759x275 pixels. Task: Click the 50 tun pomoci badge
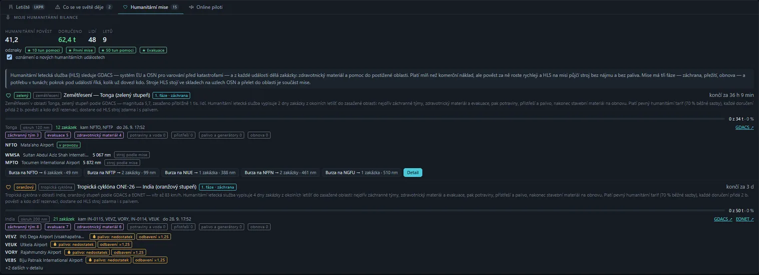pyautogui.click(x=117, y=50)
